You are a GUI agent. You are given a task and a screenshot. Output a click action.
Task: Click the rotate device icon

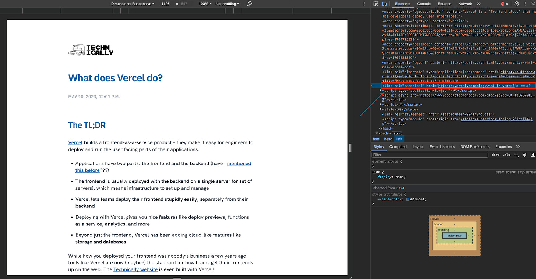pos(249,4)
